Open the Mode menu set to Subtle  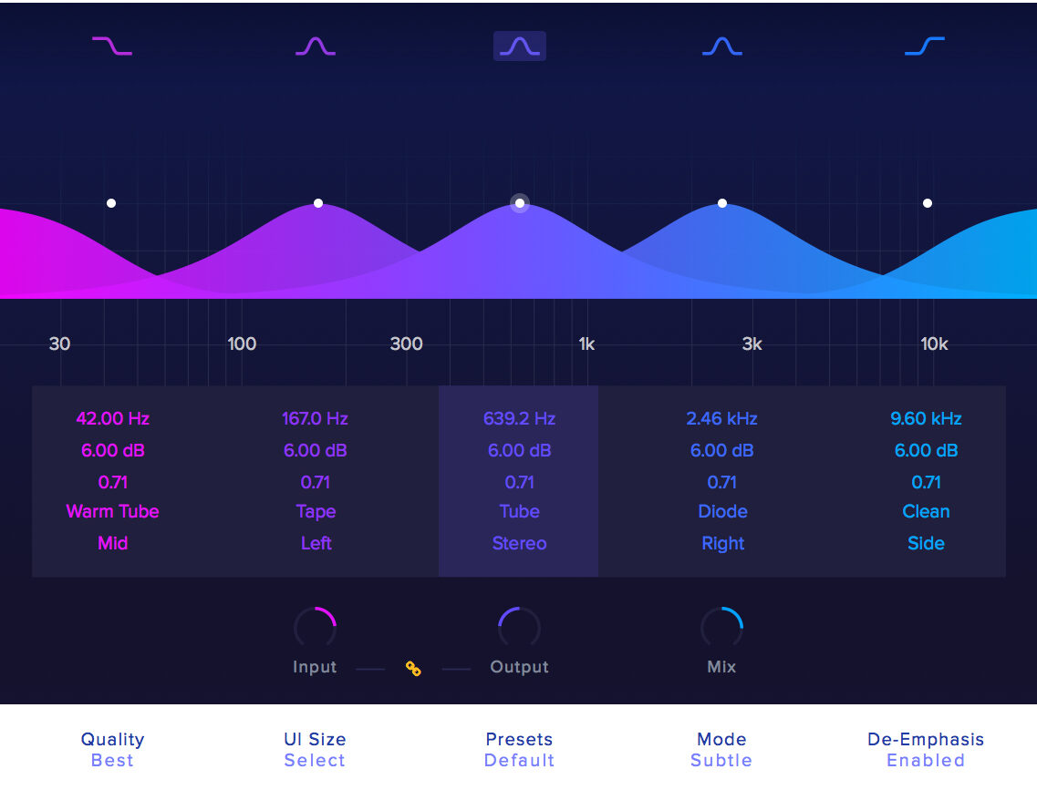coord(721,750)
